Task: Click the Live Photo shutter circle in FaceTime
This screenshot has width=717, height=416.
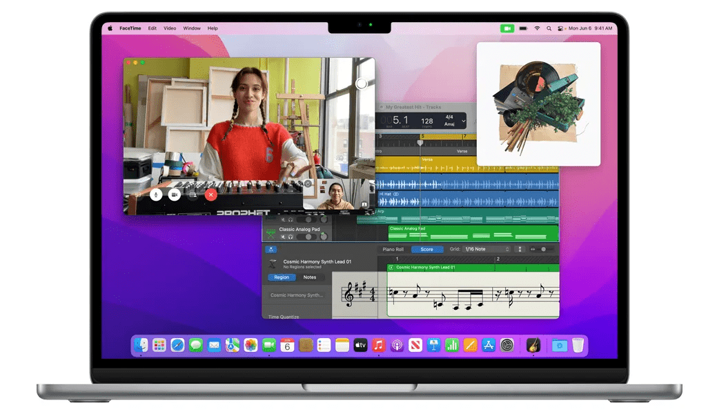Action: coord(361,83)
